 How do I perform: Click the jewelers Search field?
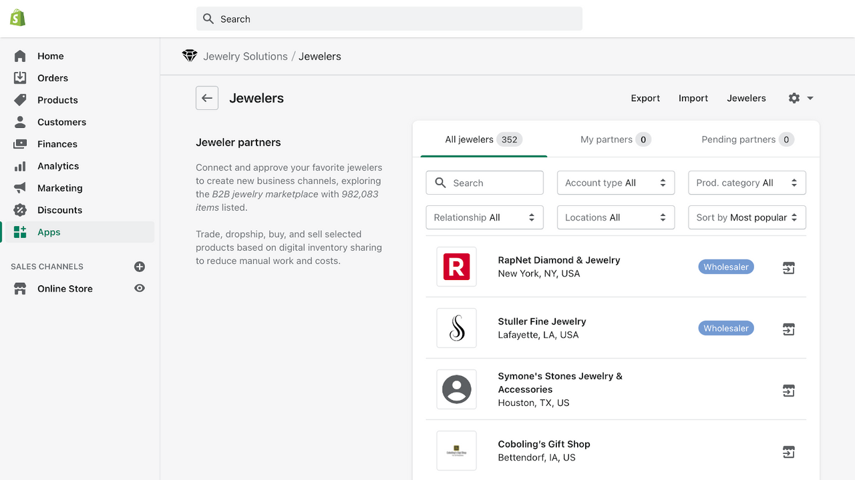click(x=485, y=183)
